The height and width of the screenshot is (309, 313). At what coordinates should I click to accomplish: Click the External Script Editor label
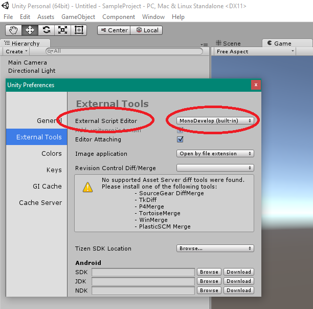coord(106,121)
